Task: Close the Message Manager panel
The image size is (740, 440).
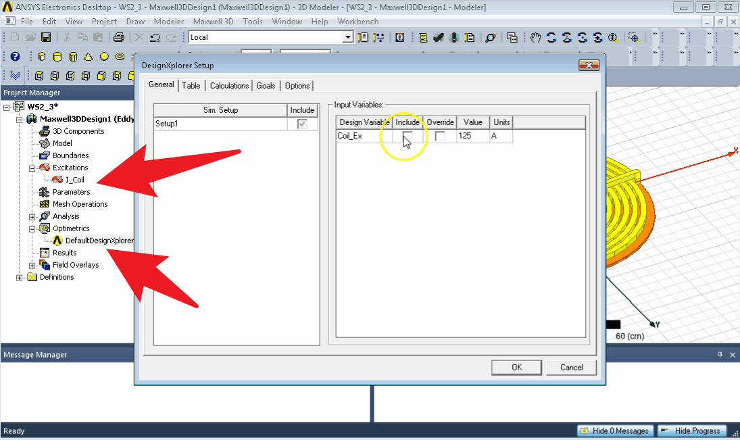Action: coord(733,355)
